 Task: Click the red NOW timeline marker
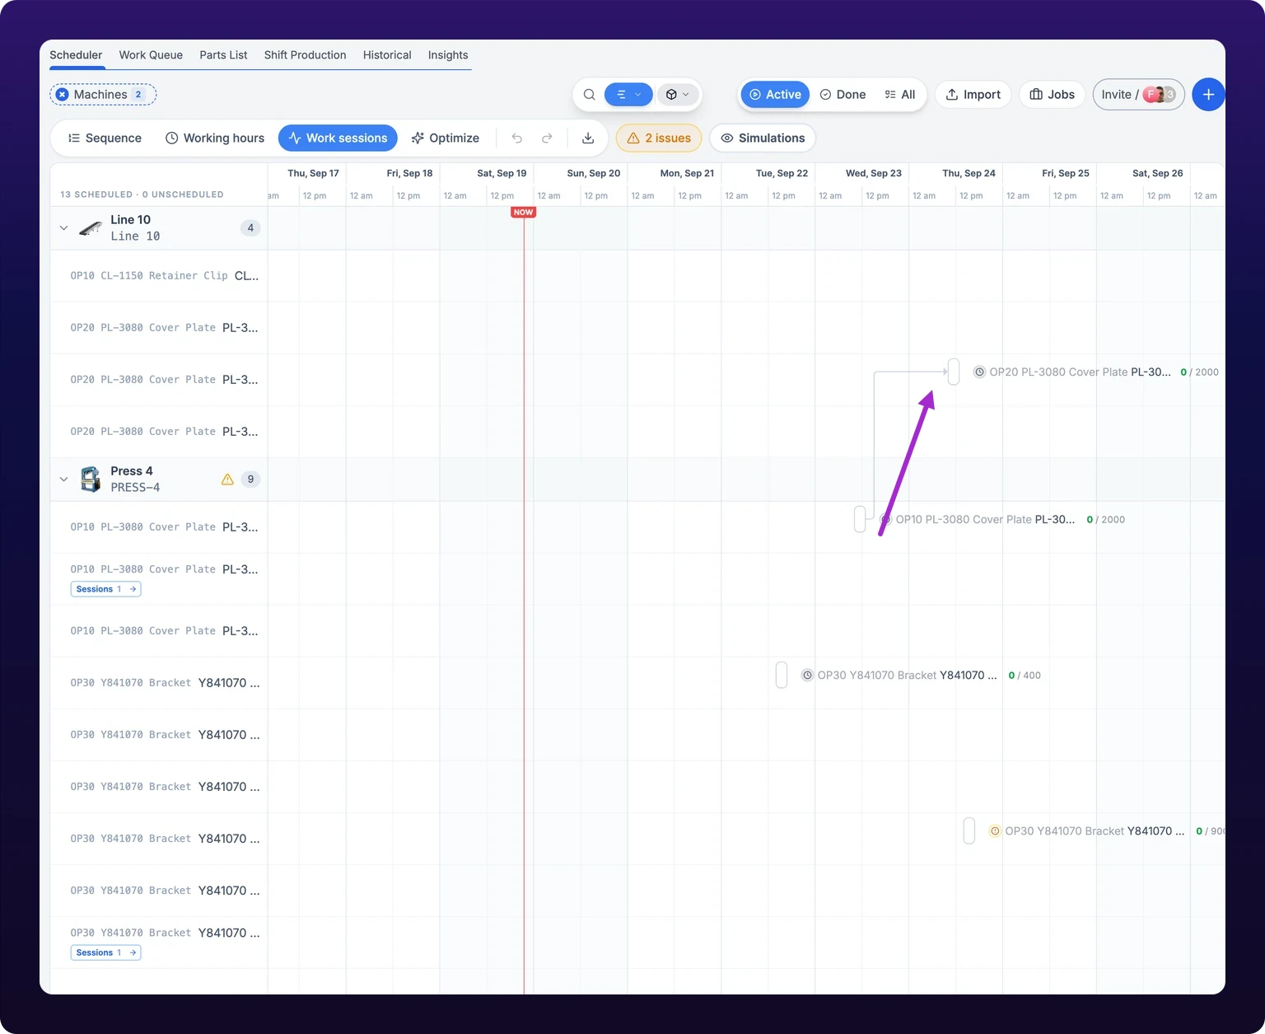tap(523, 213)
